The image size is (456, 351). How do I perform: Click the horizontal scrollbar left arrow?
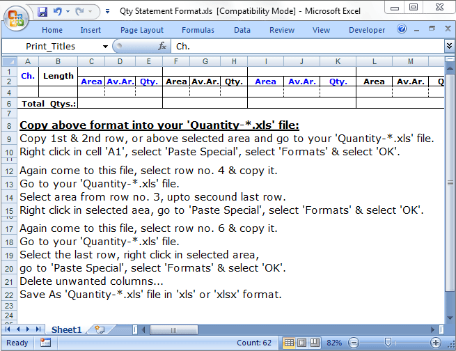click(143, 330)
